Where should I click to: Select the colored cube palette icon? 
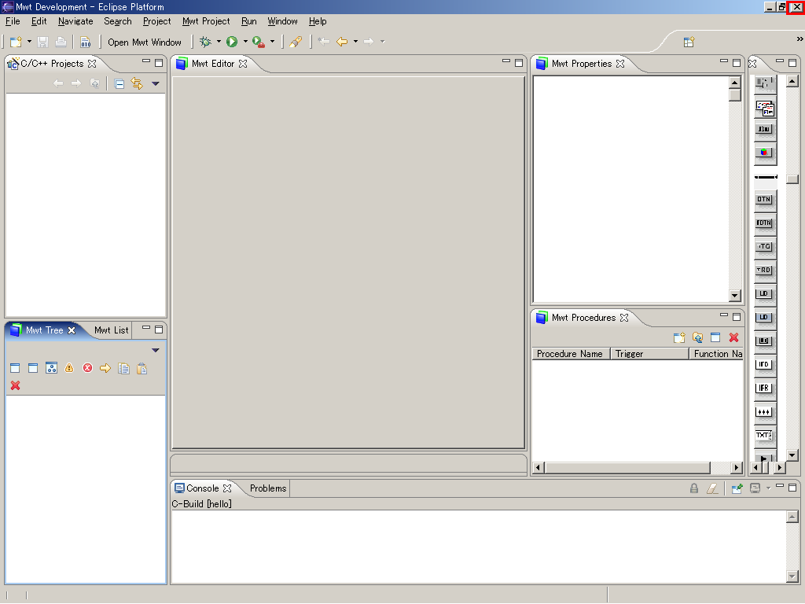coord(764,153)
